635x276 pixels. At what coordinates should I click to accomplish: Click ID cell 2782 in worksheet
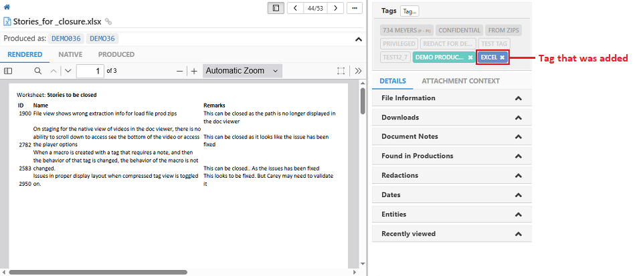click(25, 144)
